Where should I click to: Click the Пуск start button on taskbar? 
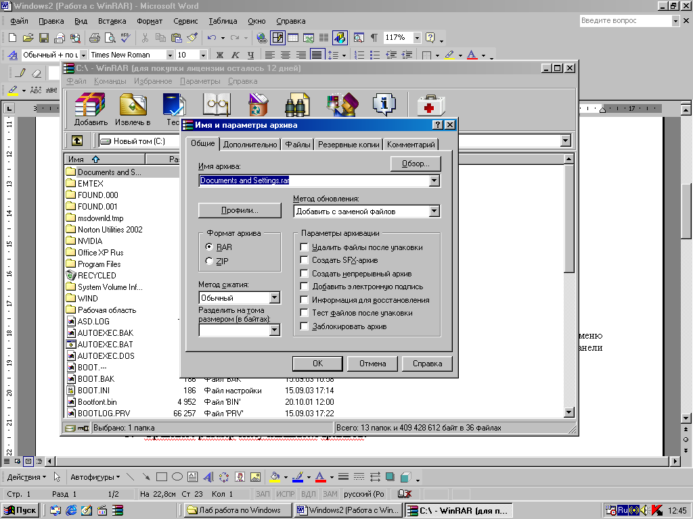20,510
